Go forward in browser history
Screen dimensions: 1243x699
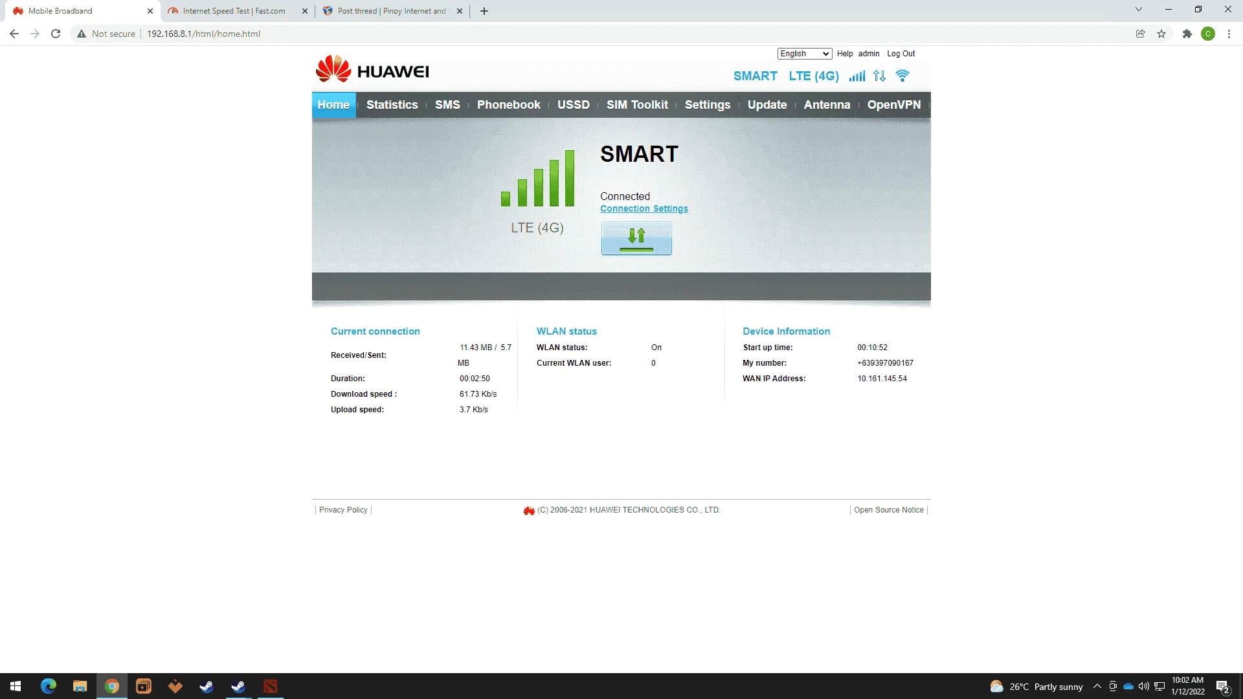35,34
